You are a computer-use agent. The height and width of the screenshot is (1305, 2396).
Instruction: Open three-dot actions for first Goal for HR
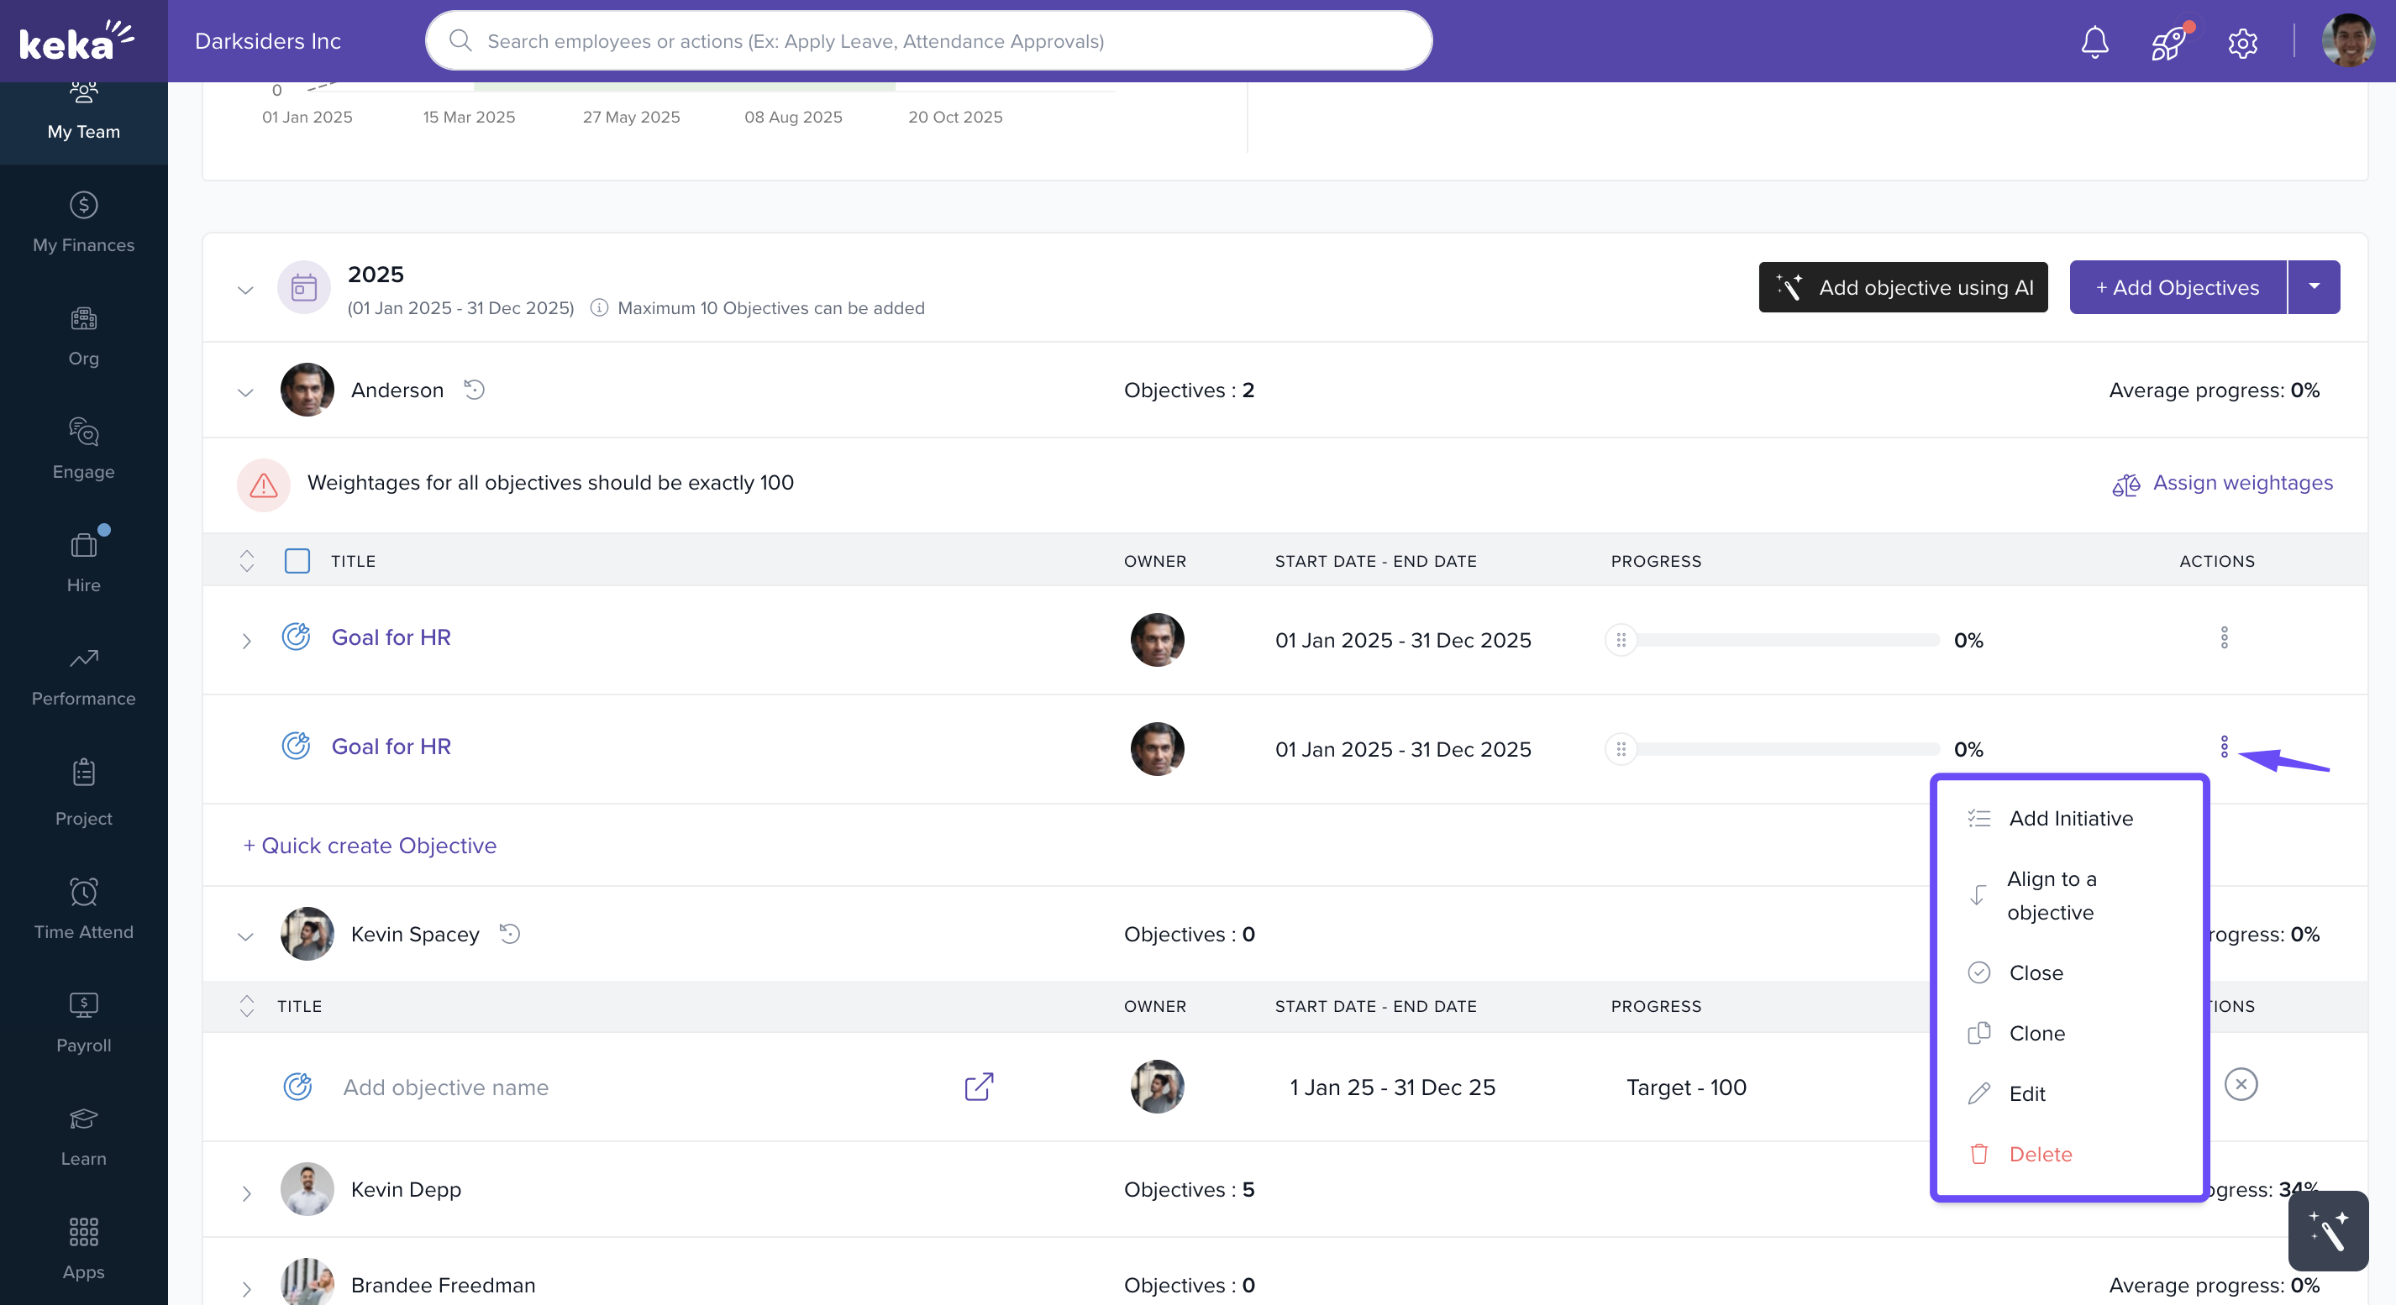coord(2224,637)
